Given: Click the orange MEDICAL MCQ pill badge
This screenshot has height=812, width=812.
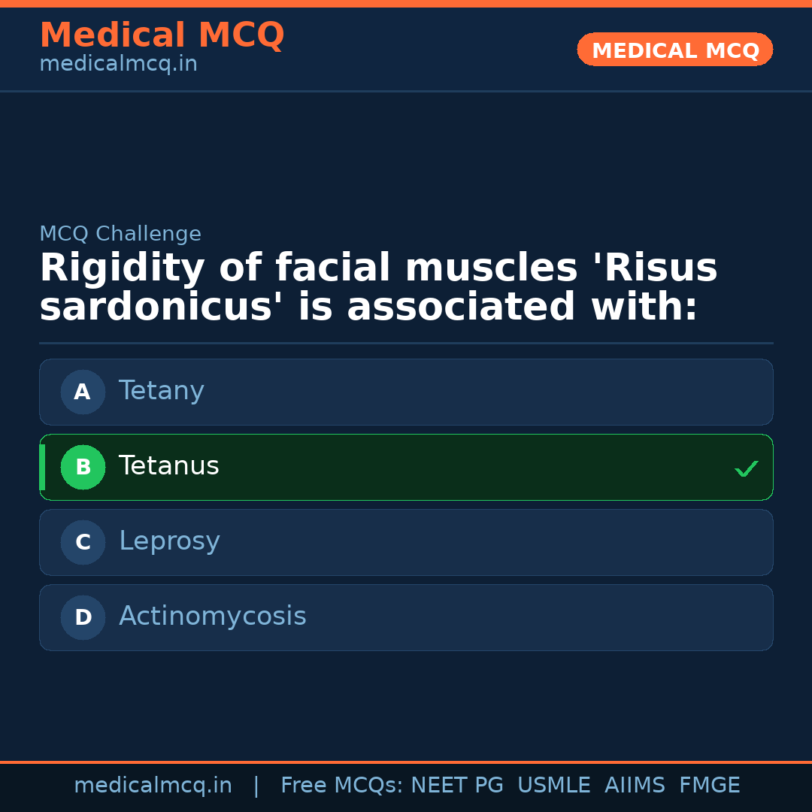Looking at the screenshot, I should (x=674, y=50).
